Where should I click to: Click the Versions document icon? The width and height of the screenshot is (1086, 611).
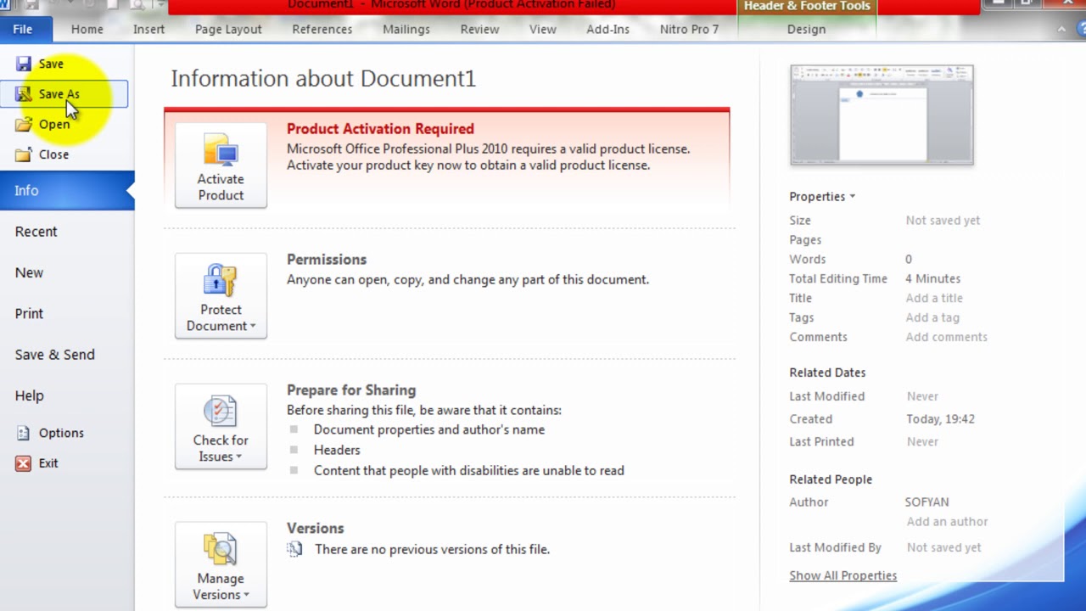pyautogui.click(x=294, y=549)
